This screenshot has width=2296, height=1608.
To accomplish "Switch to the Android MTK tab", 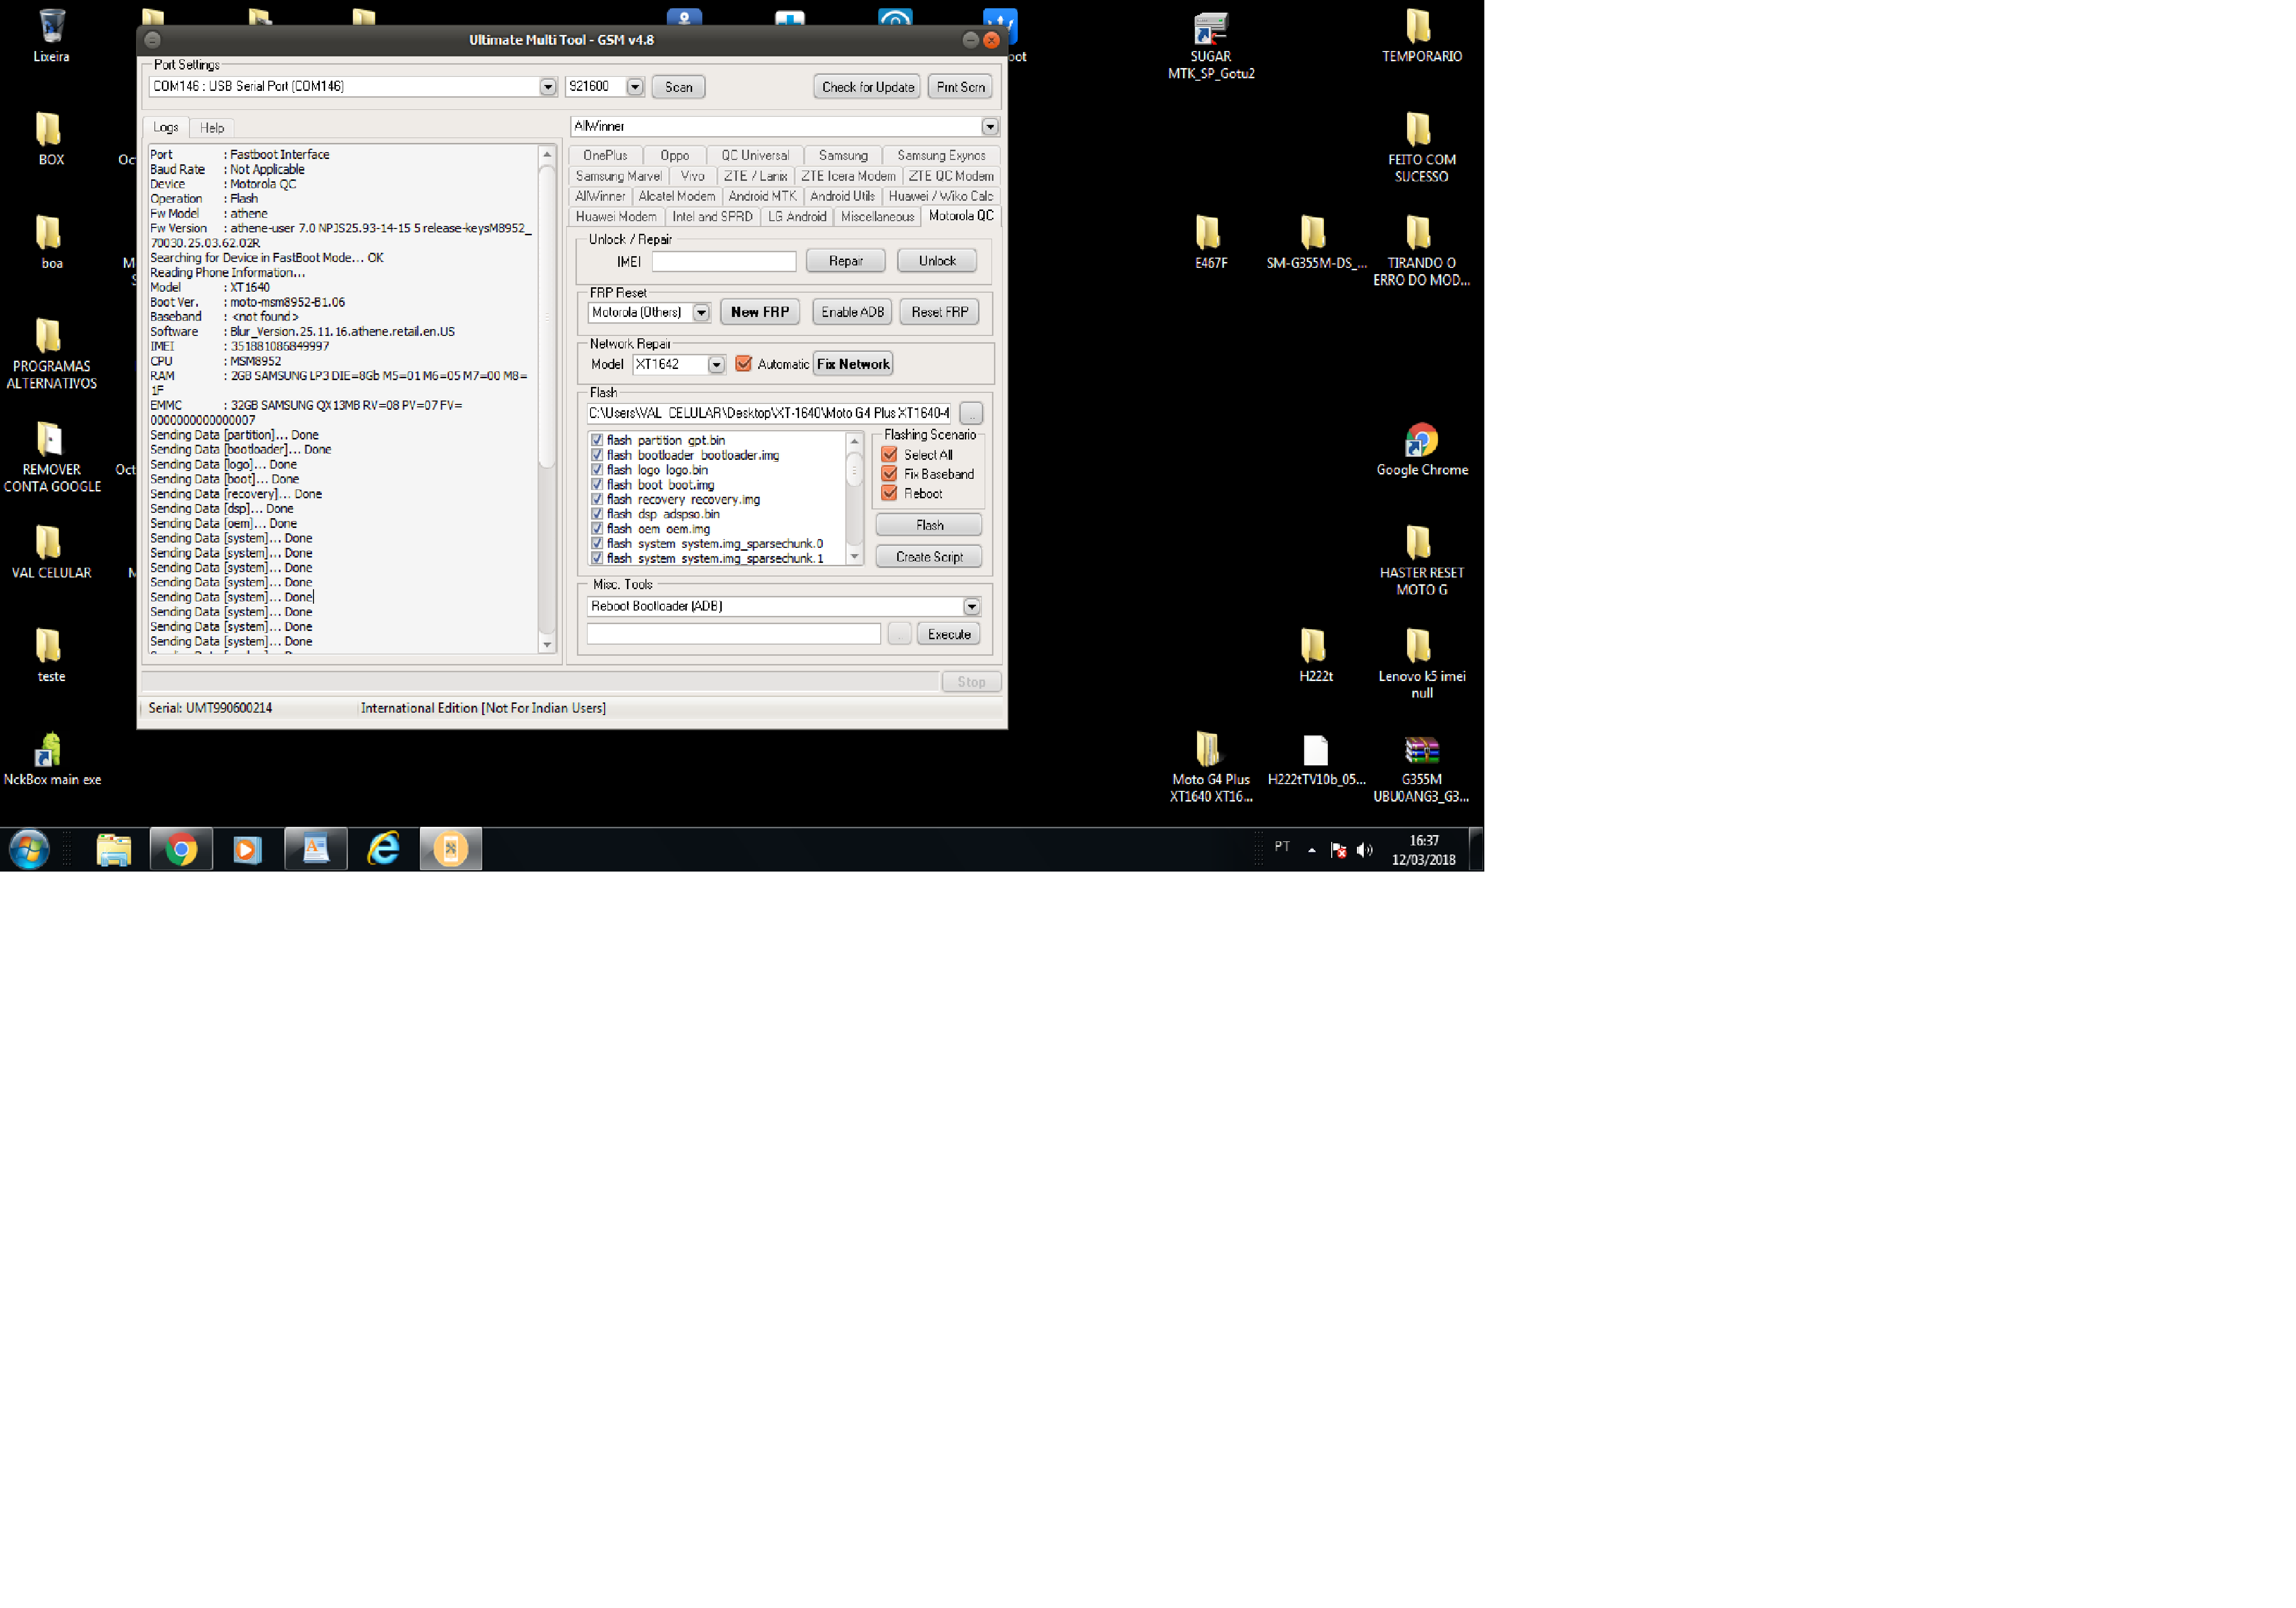I will point(763,197).
